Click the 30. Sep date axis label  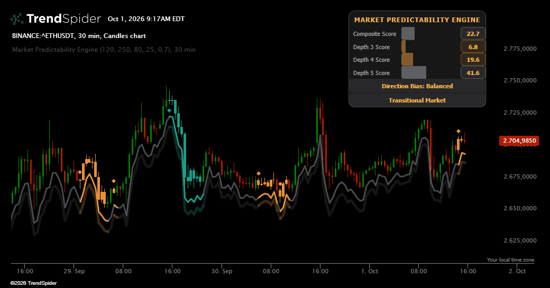(x=222, y=271)
